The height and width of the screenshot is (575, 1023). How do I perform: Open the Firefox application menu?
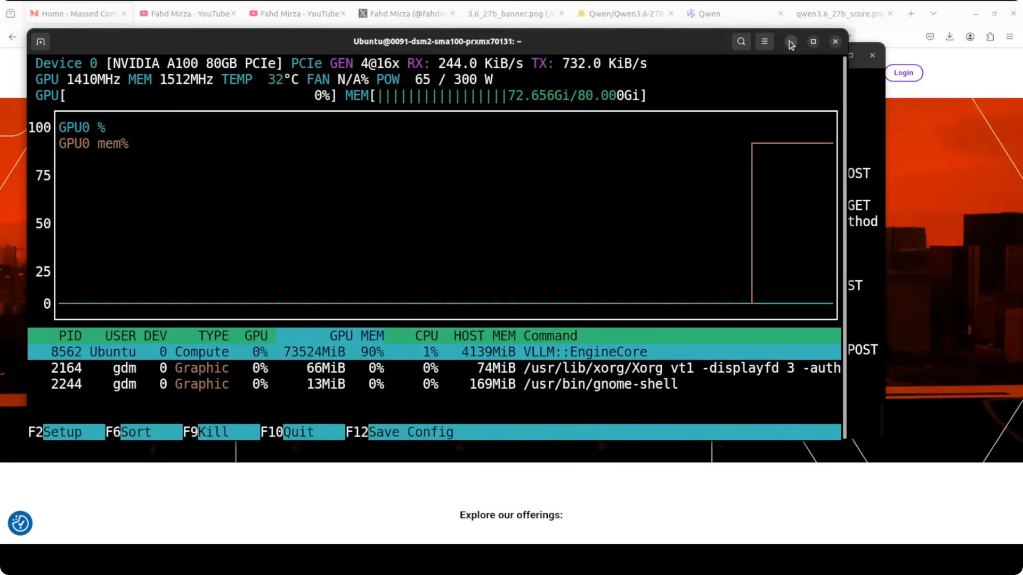(1010, 37)
